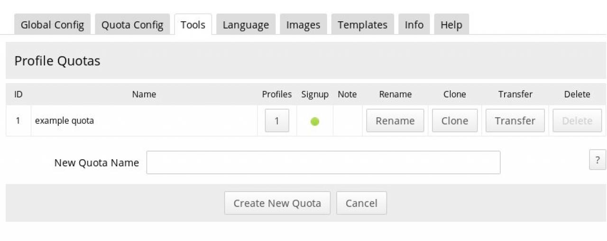Open the Global Config tab
Screen dimensions: 607x241
pyautogui.click(x=52, y=25)
